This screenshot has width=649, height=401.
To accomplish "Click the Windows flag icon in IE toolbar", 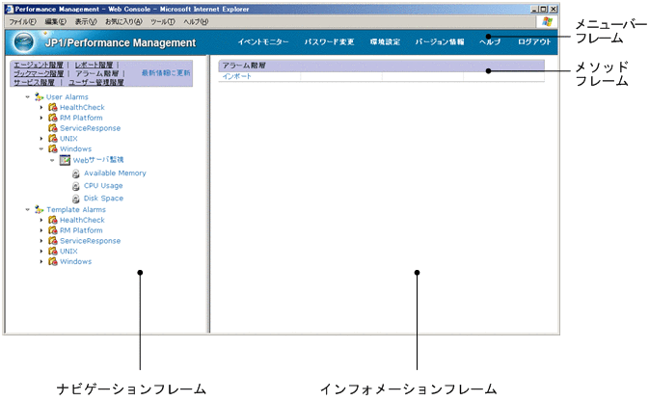I will (547, 21).
